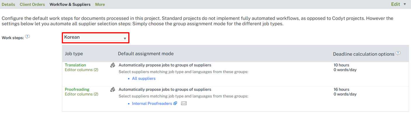Open the Proofreading job type link
Image resolution: width=411 pixels, height=125 pixels.
click(x=77, y=89)
